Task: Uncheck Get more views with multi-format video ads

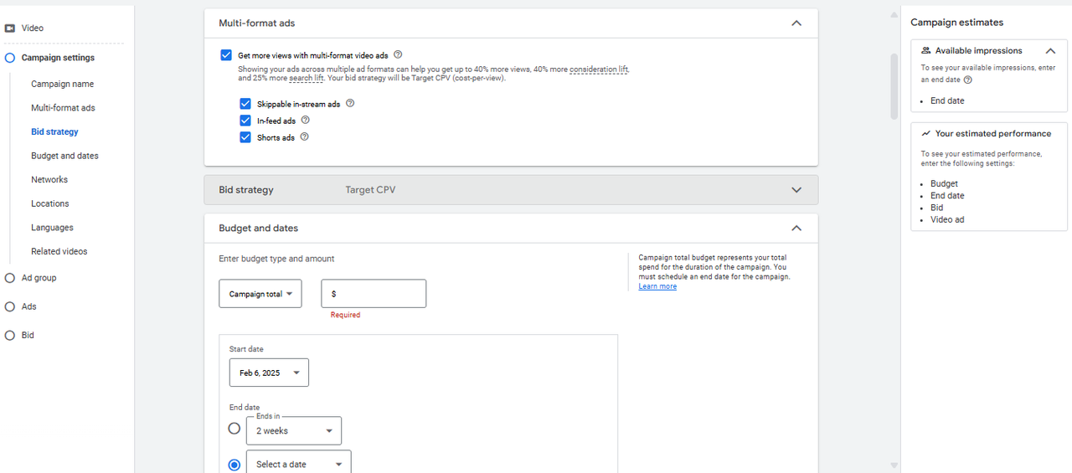Action: coord(226,55)
